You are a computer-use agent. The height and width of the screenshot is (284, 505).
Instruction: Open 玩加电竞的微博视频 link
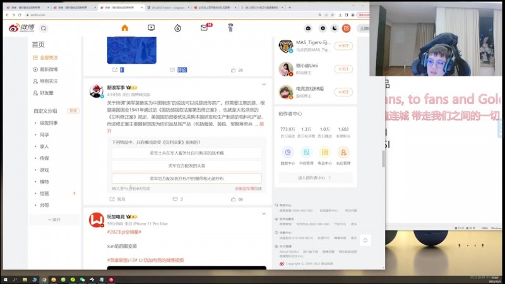coord(162,260)
